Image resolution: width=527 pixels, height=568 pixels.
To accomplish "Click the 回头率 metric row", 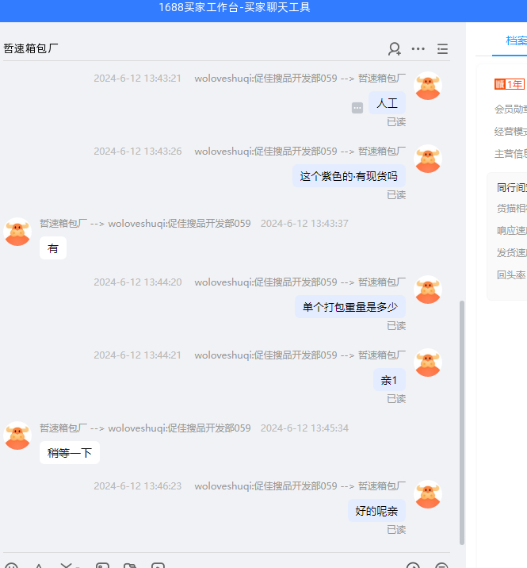I will pyautogui.click(x=512, y=275).
